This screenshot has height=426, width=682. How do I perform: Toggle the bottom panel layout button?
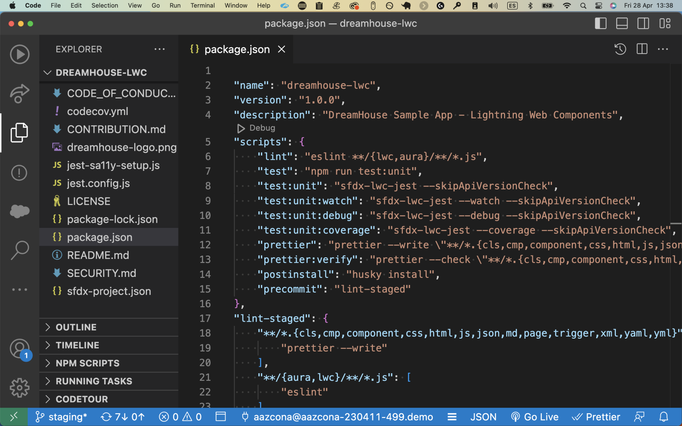click(622, 24)
